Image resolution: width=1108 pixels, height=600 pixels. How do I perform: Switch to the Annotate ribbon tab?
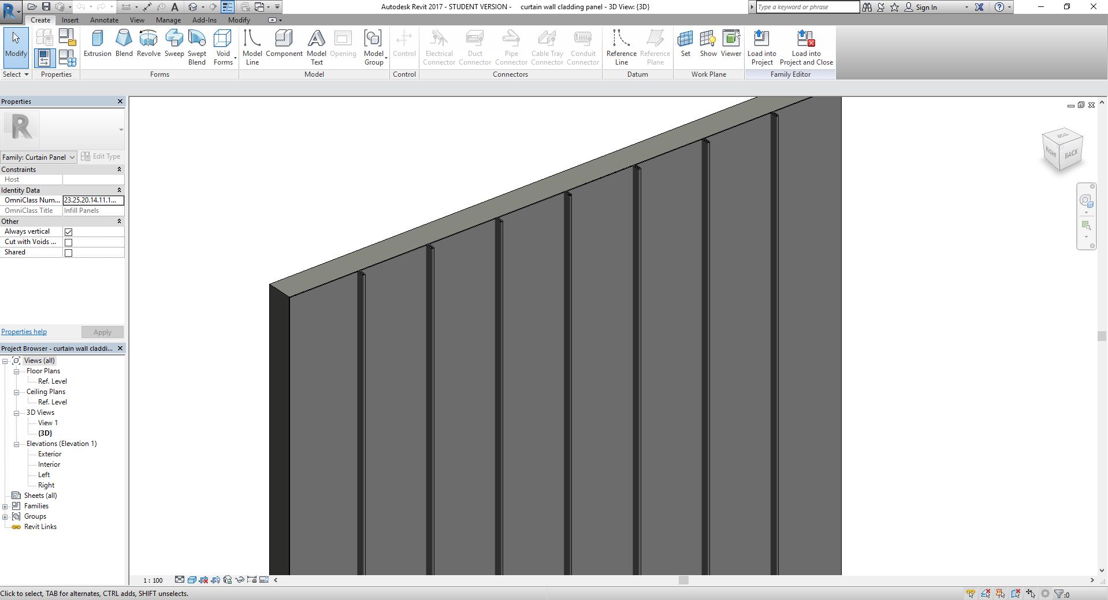point(104,20)
